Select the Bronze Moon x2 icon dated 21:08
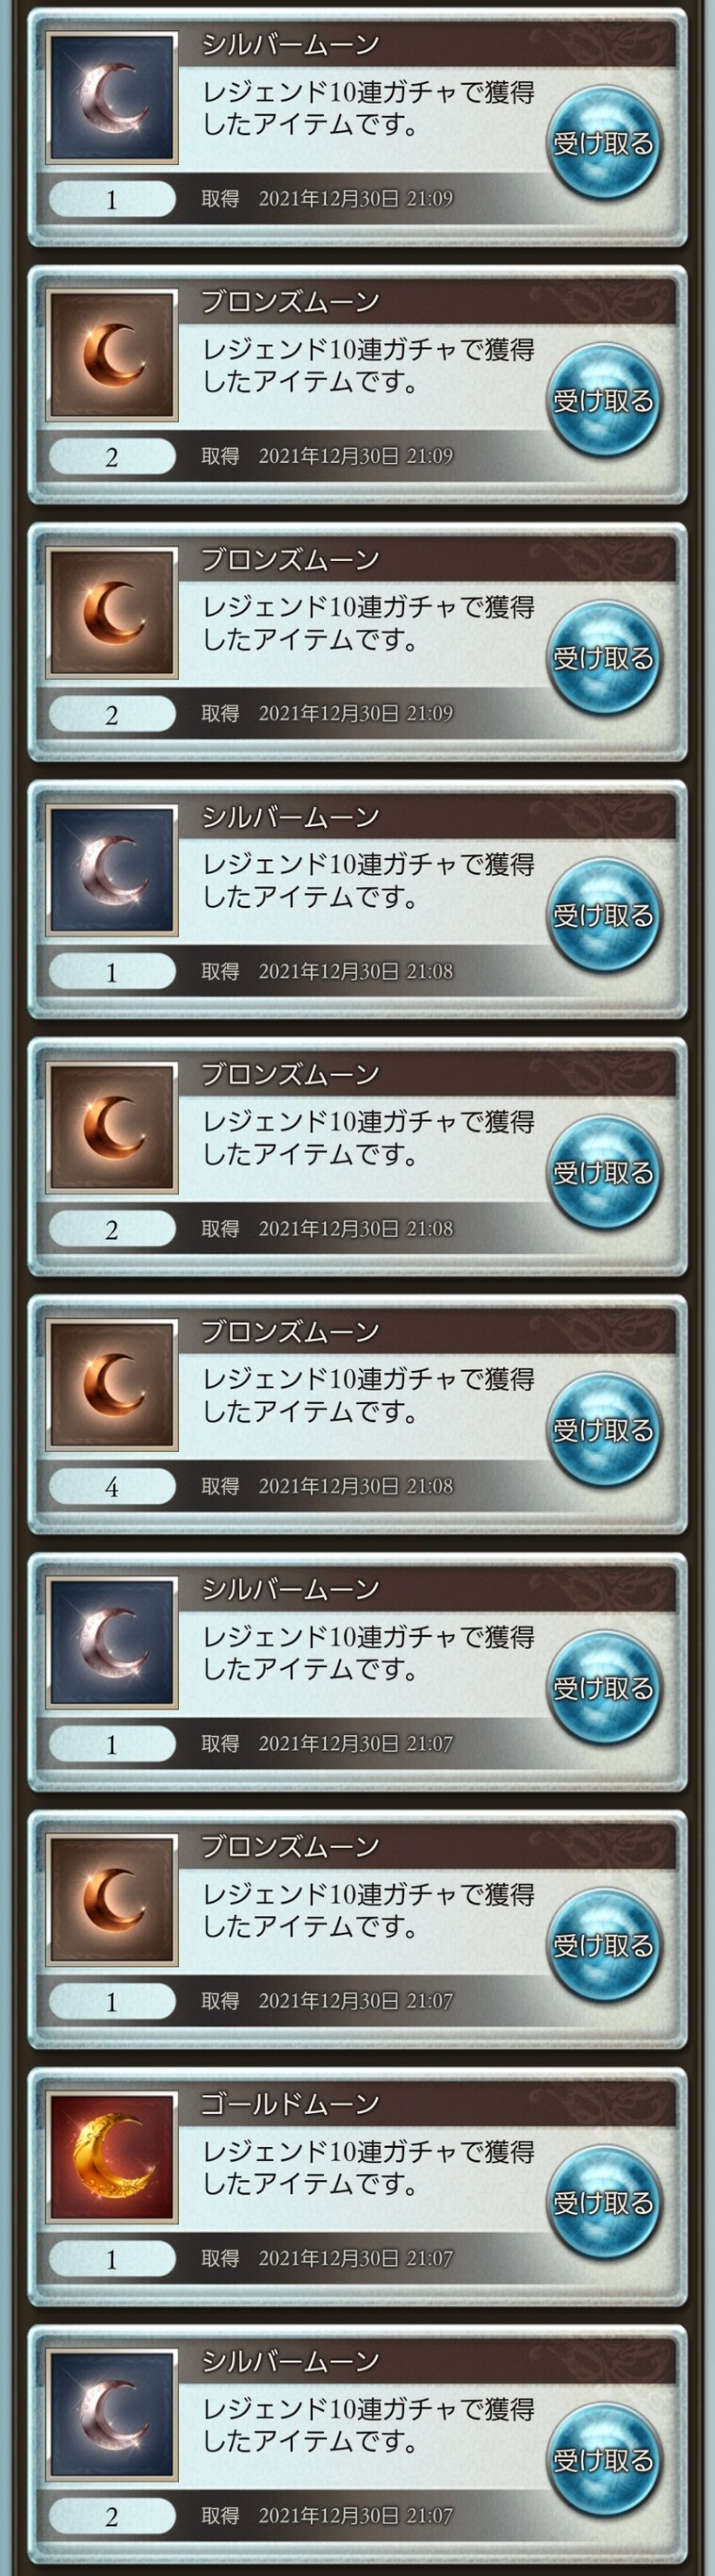 pyautogui.click(x=112, y=1128)
